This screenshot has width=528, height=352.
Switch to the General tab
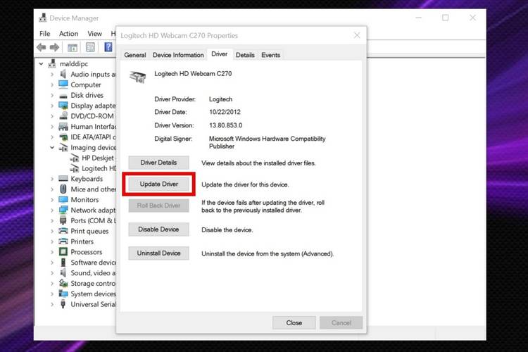pyautogui.click(x=135, y=55)
